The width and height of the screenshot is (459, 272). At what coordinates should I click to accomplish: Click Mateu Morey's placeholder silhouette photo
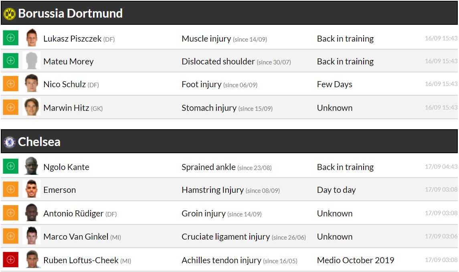point(32,61)
